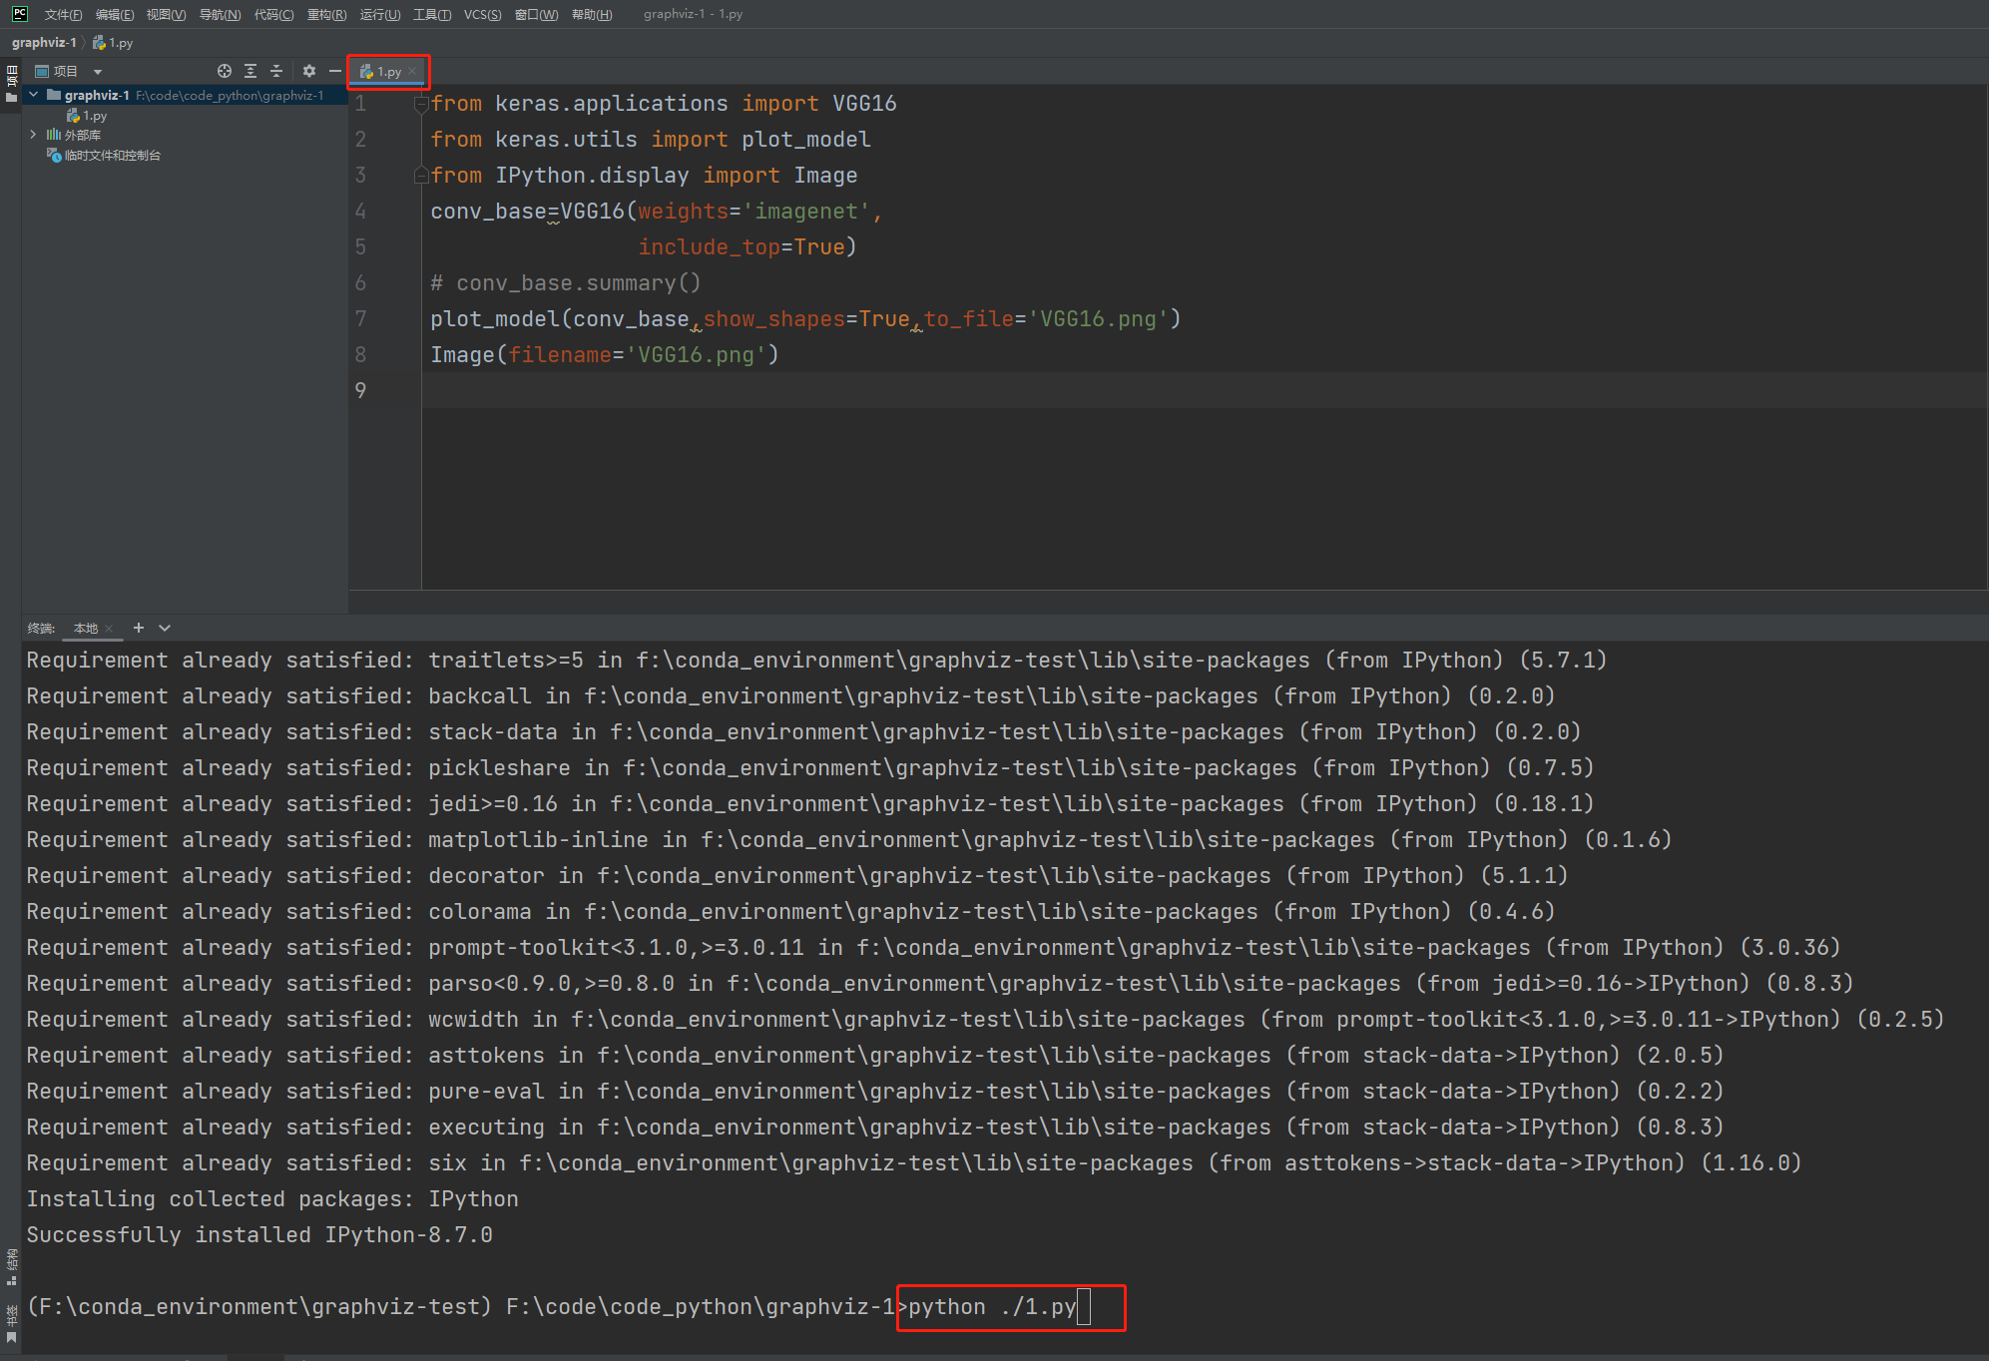Expand the graphviz-1 project tree
Viewport: 1989px width, 1361px height.
point(33,94)
